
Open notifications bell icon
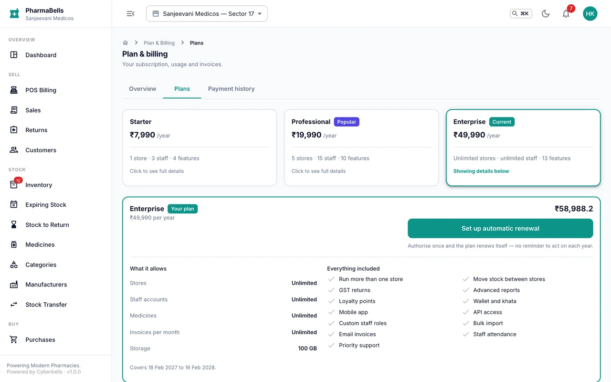[x=566, y=13]
